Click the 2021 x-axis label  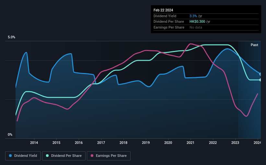pyautogui.click(x=191, y=143)
